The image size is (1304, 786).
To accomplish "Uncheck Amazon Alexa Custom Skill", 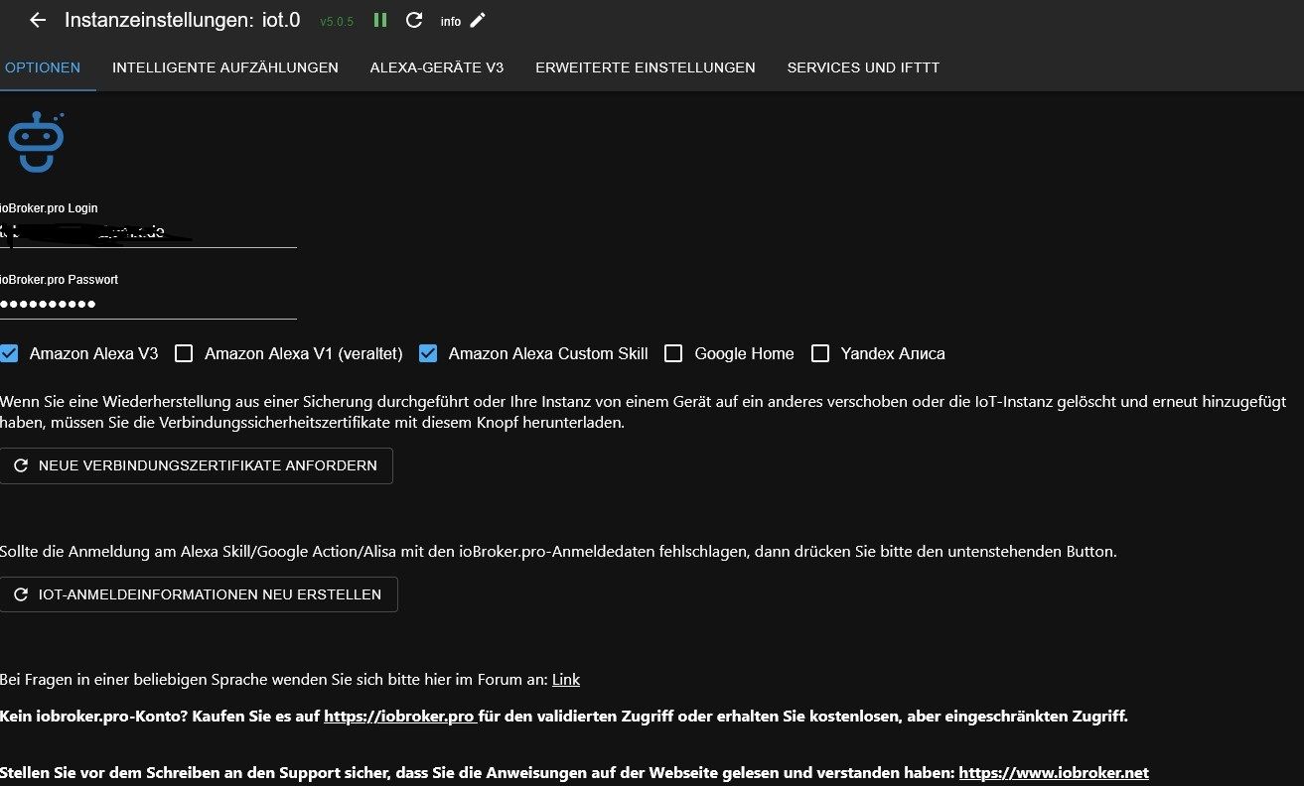I will 428,353.
